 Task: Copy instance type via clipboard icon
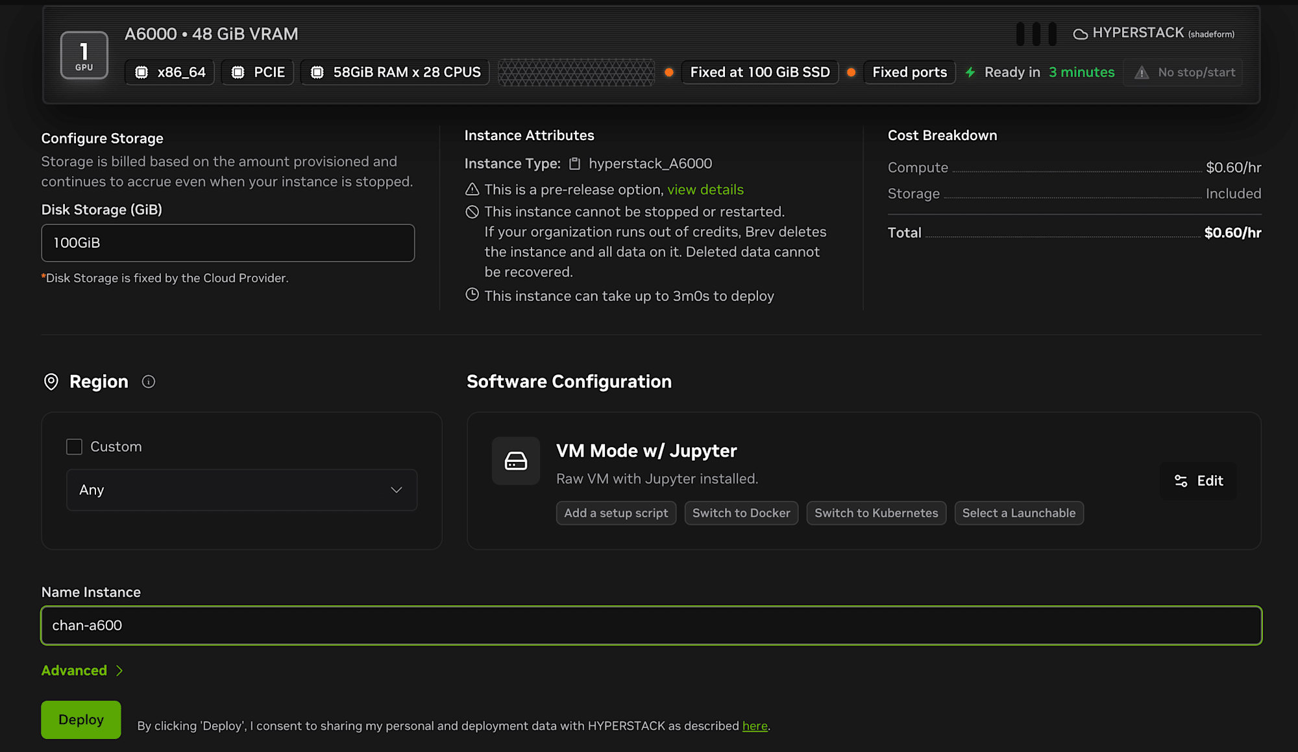tap(575, 164)
